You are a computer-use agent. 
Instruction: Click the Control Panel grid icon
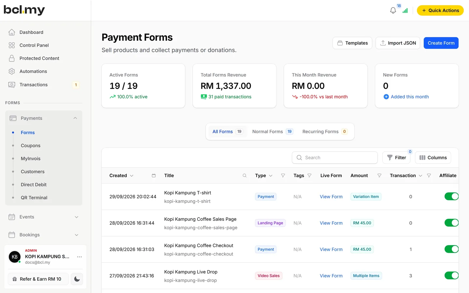point(12,45)
